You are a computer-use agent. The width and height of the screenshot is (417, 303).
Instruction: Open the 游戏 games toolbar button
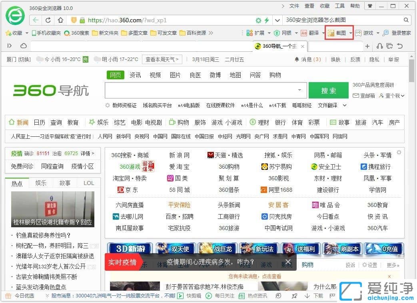364,33
